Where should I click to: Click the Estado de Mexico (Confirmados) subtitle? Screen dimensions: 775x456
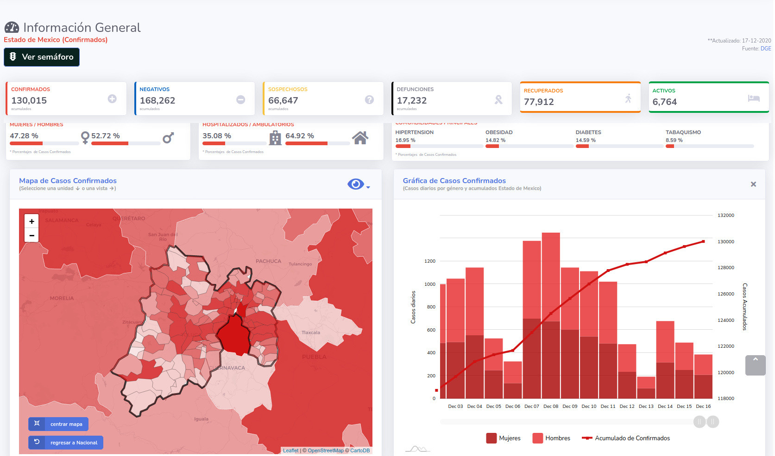[x=56, y=40]
